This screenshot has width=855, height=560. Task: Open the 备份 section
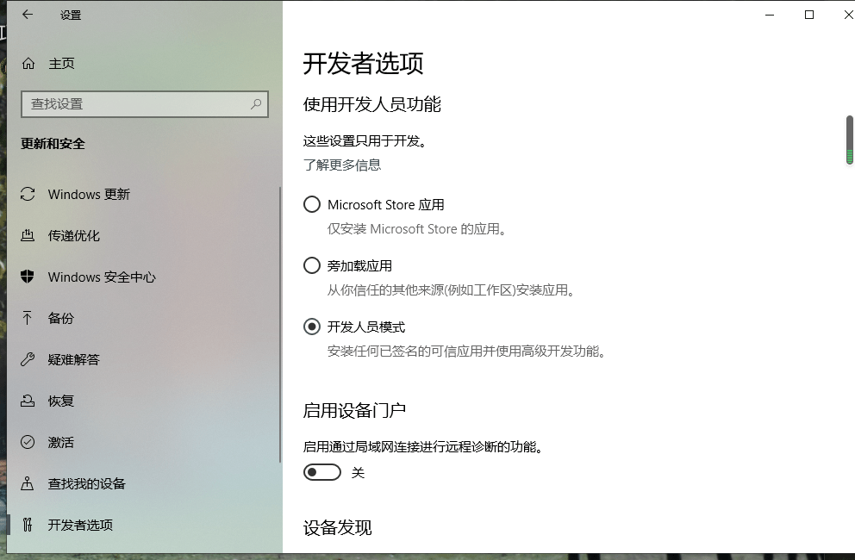pos(143,318)
